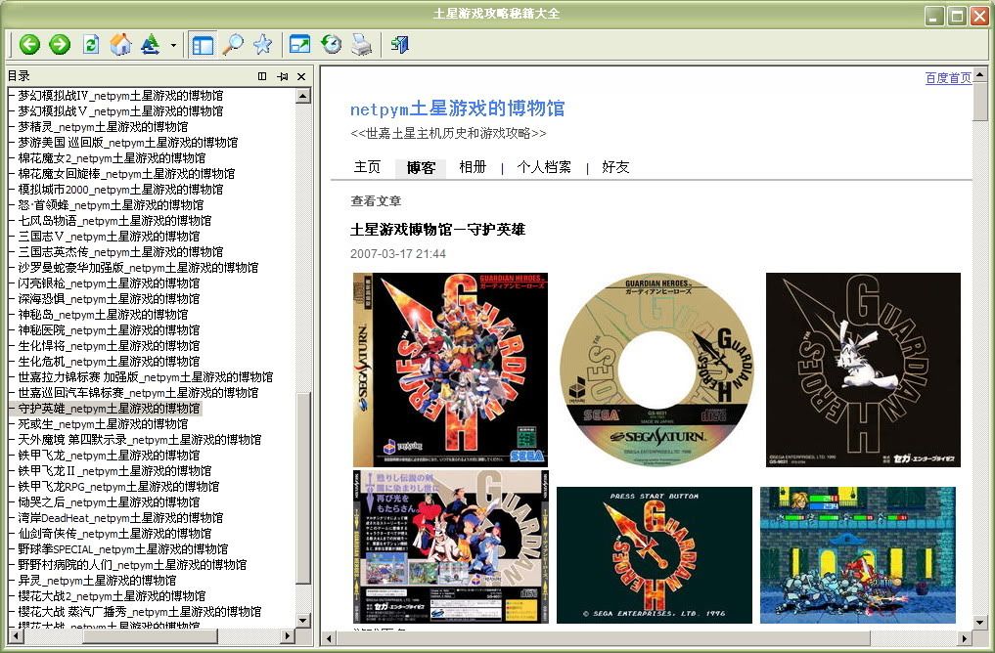Viewport: 995px width, 653px height.
Task: Open the home page icon
Action: click(x=120, y=44)
